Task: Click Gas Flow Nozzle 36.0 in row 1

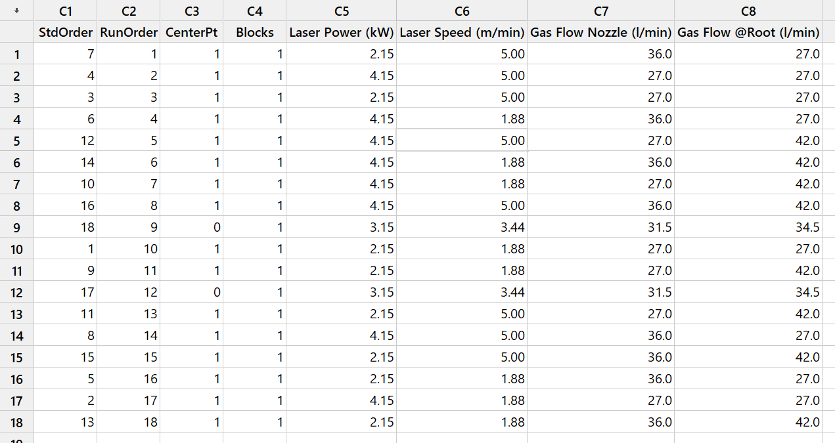Action: (x=600, y=54)
